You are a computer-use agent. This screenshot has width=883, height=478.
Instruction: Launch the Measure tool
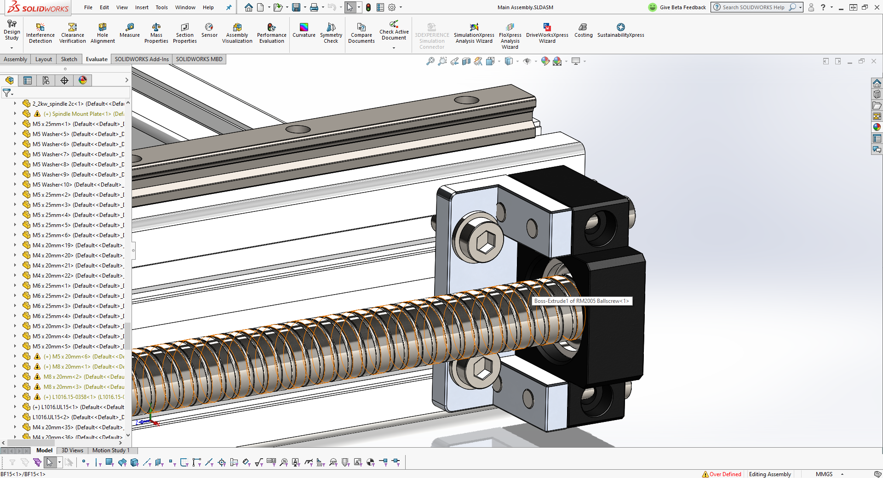pos(130,30)
